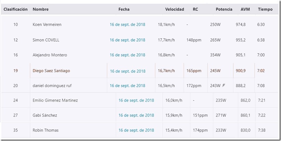
Task: Click the Velocidad column header
Action: [174, 9]
